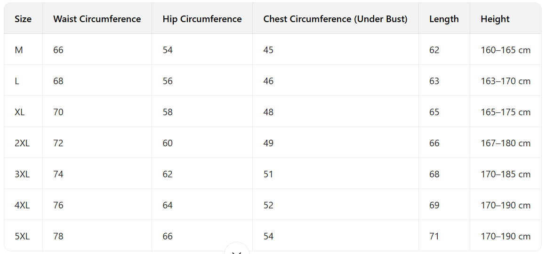Select the 160–165 cm height cell
This screenshot has height=254, width=546.
pos(506,50)
